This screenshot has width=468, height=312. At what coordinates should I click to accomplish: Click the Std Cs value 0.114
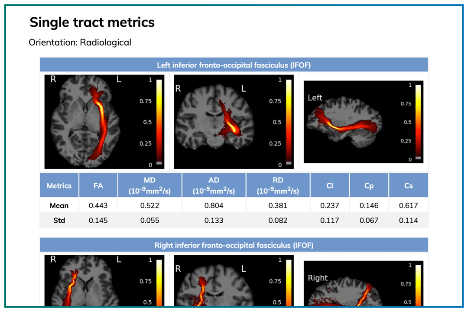coord(408,220)
